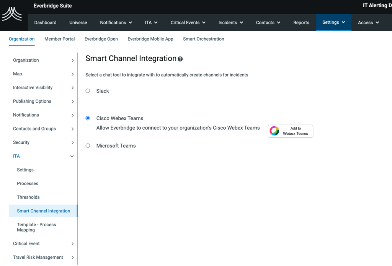Open the Contacts dropdown menu
392x266 pixels.
point(268,23)
